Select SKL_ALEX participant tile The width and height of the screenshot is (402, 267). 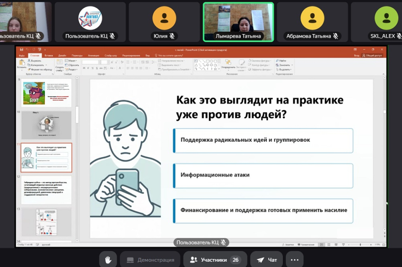376,22
